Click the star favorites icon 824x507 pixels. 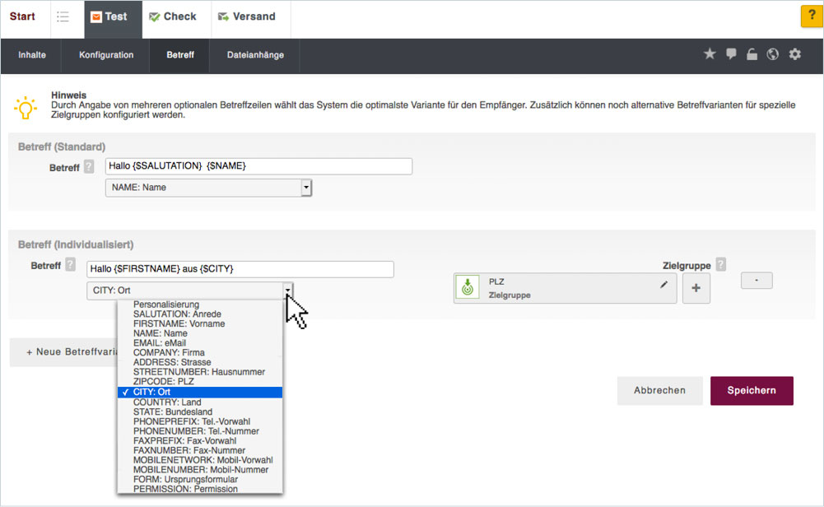(710, 54)
